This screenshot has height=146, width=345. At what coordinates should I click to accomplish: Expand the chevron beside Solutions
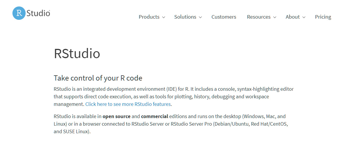click(200, 17)
